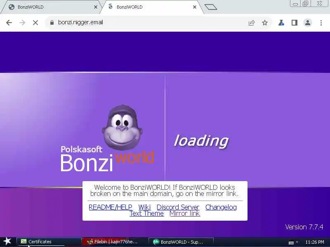Click the Version 7.7.4 text

(x=304, y=227)
